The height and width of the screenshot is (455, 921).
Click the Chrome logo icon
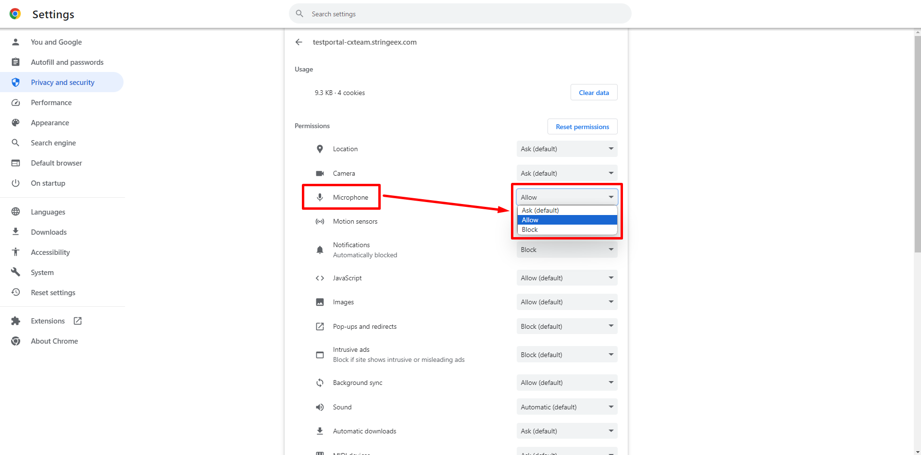pos(15,14)
